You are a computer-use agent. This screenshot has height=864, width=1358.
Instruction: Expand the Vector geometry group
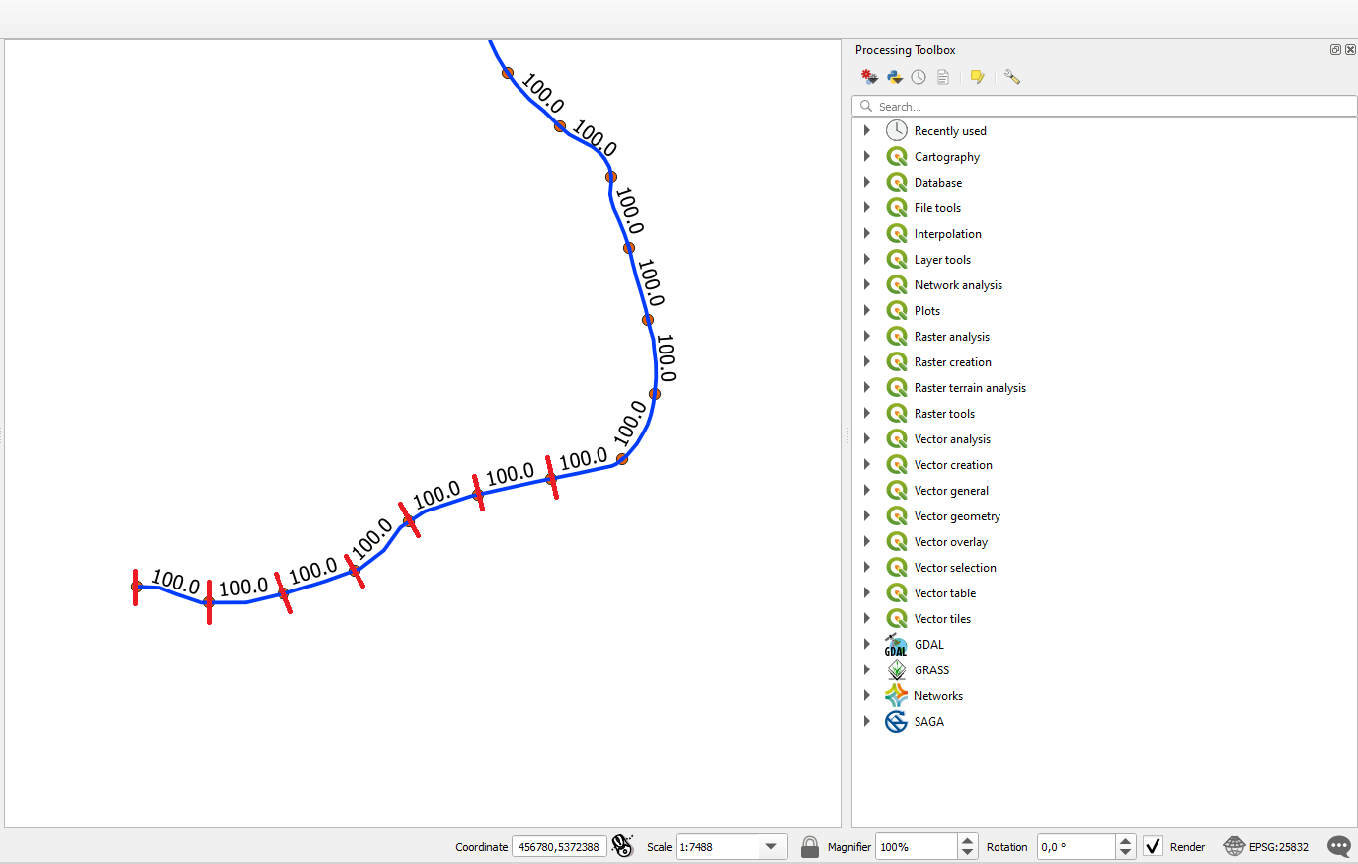pyautogui.click(x=867, y=515)
